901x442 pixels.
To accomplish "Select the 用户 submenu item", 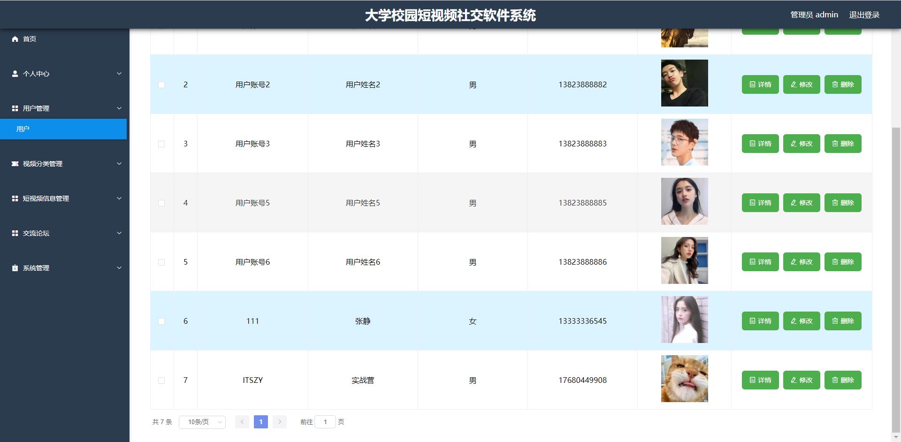I will [x=63, y=129].
